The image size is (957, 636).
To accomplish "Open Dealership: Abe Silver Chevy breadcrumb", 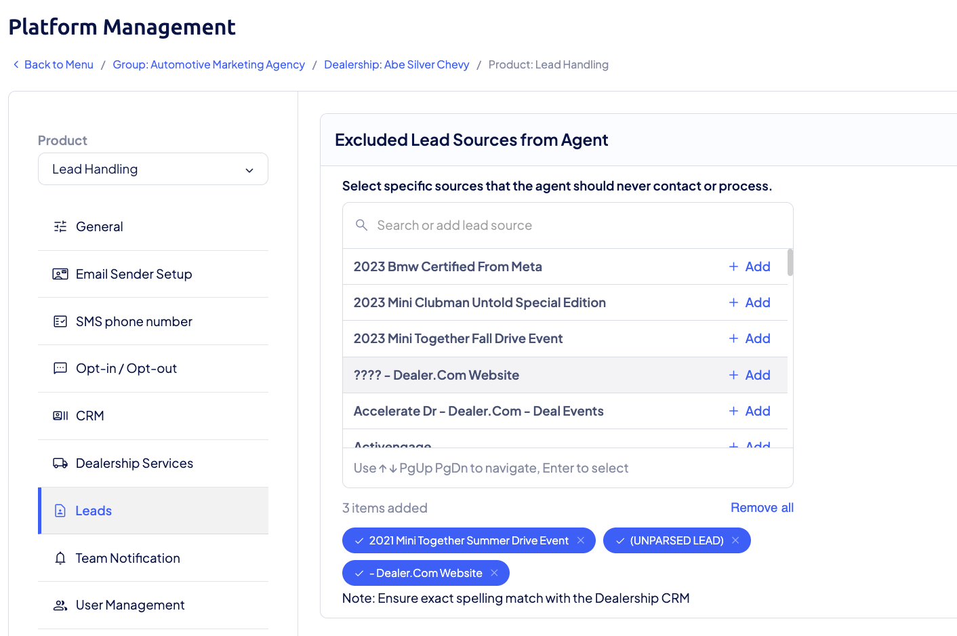I will pyautogui.click(x=396, y=64).
